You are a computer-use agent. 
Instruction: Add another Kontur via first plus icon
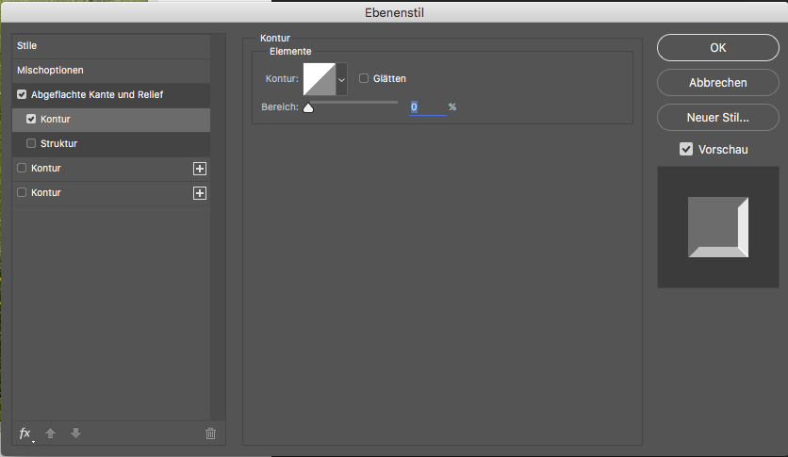(x=200, y=169)
